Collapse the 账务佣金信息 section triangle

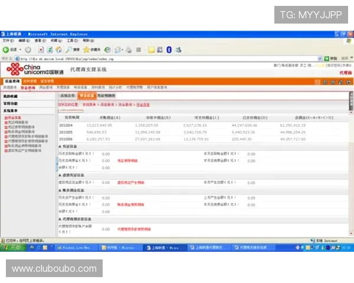click(60, 190)
